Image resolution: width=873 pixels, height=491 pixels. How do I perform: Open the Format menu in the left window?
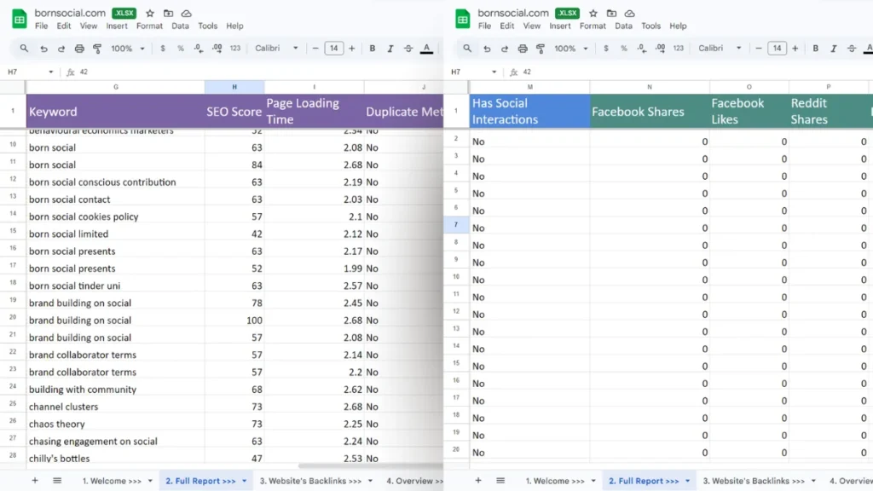coord(149,26)
